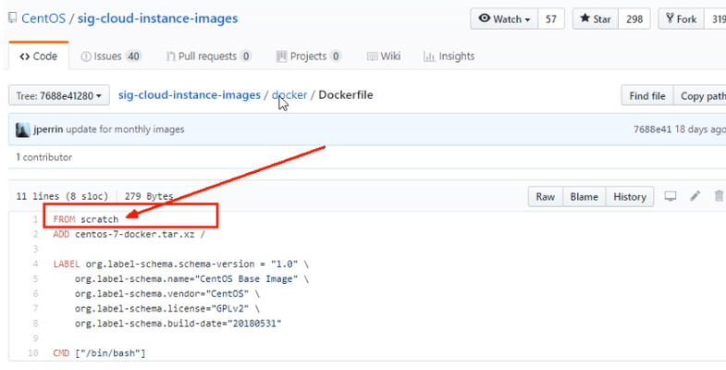
Task: Click the 'FROM scratch' code line
Action: click(86, 219)
